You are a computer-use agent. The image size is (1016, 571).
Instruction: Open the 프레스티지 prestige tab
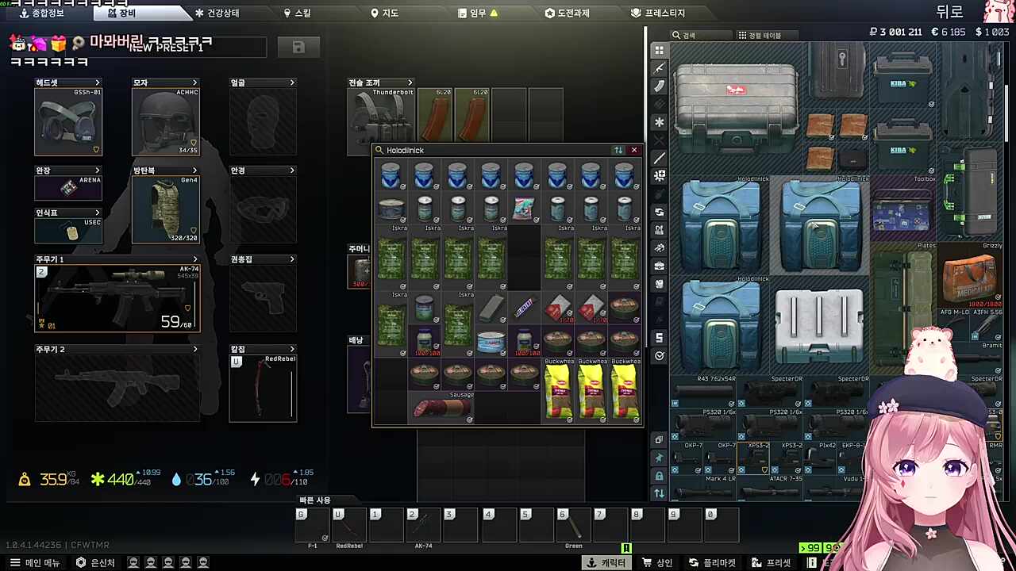point(658,13)
